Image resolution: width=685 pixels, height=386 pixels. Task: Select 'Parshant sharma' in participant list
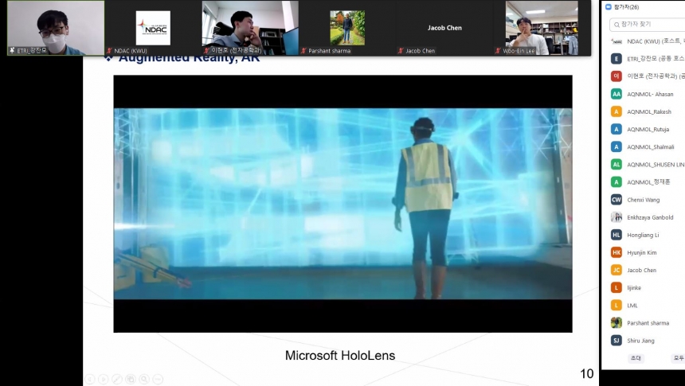[648, 323]
